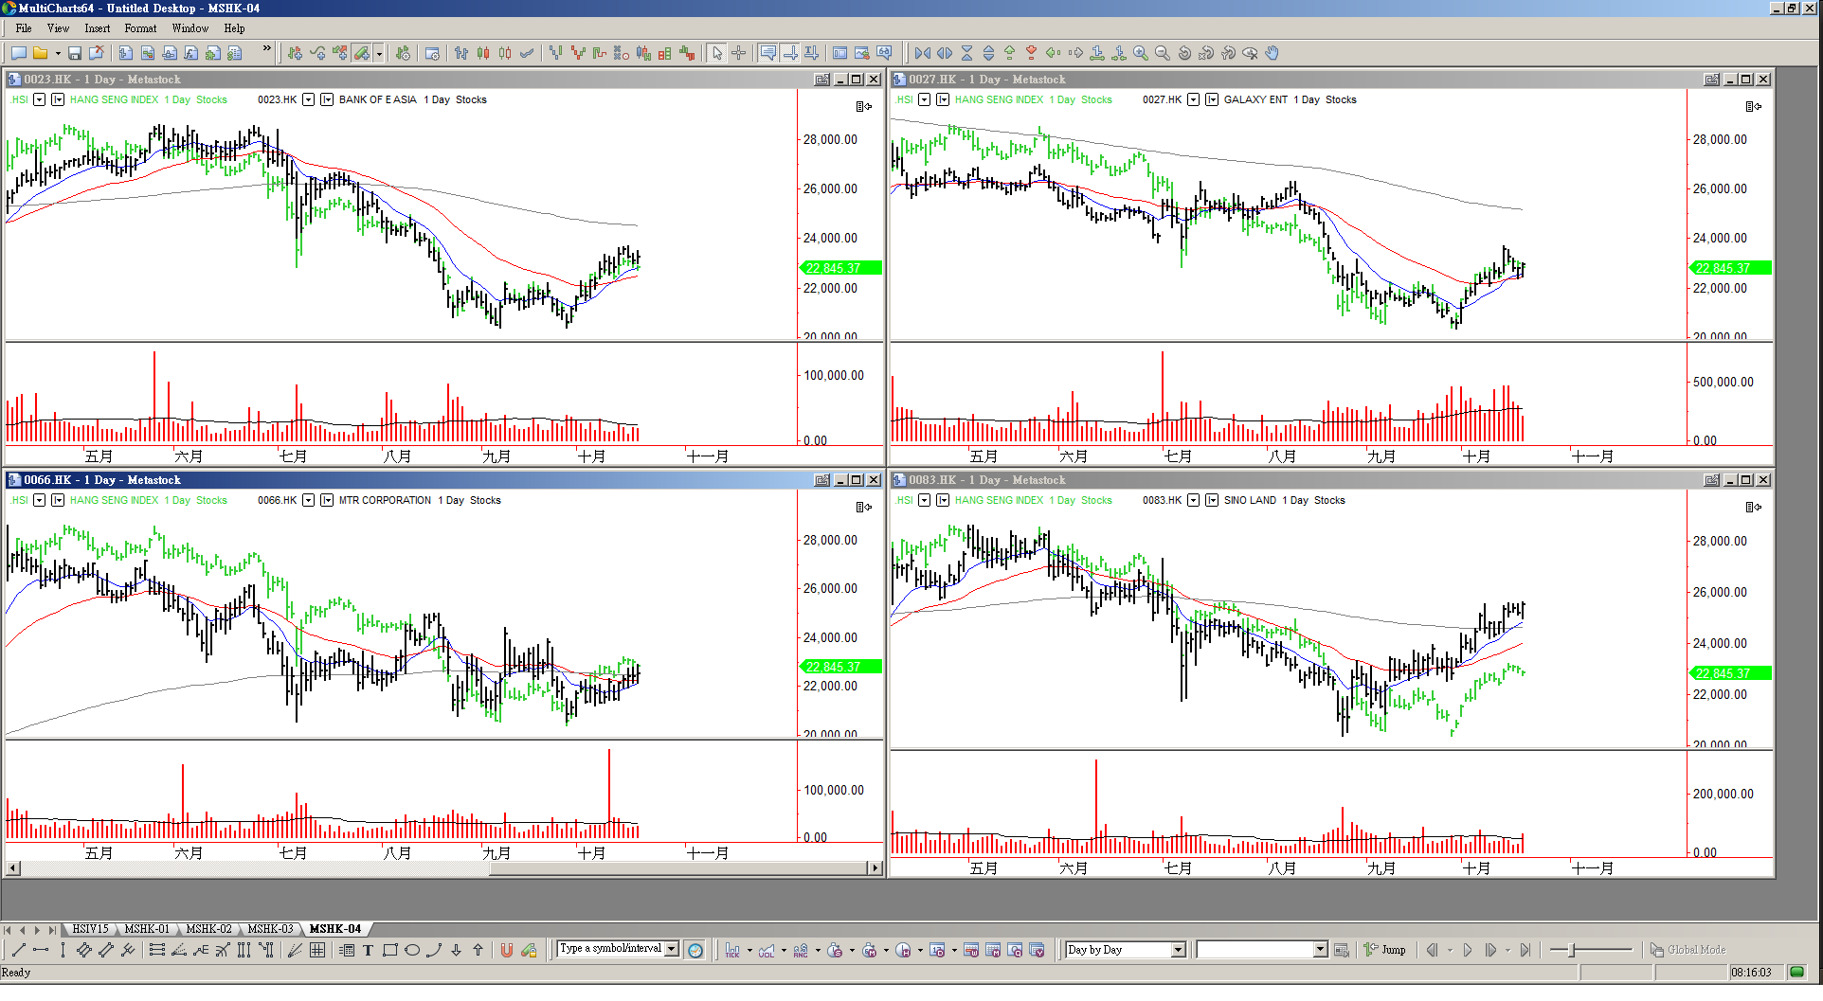Toggle the arrow pointer mode button

point(717,53)
